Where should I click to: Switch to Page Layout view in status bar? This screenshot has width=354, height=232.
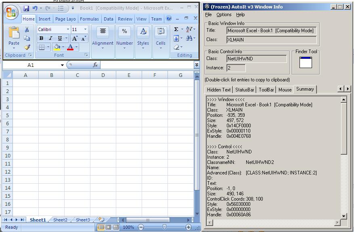click(x=108, y=227)
